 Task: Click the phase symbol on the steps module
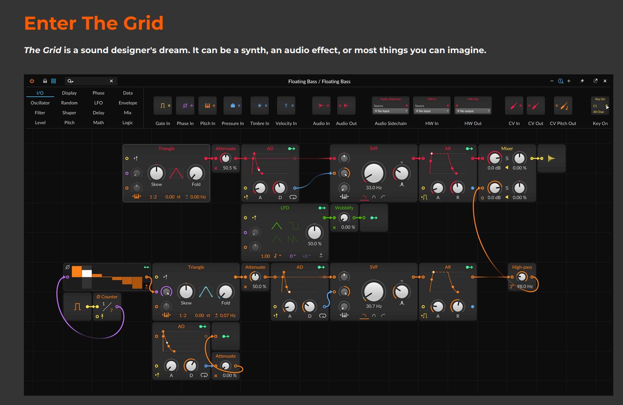point(67,267)
